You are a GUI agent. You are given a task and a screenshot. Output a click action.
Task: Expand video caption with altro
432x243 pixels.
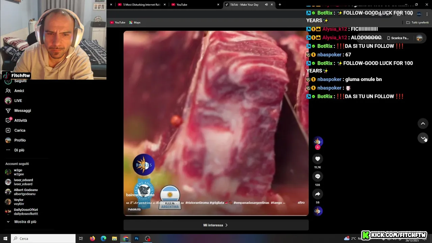(301, 202)
